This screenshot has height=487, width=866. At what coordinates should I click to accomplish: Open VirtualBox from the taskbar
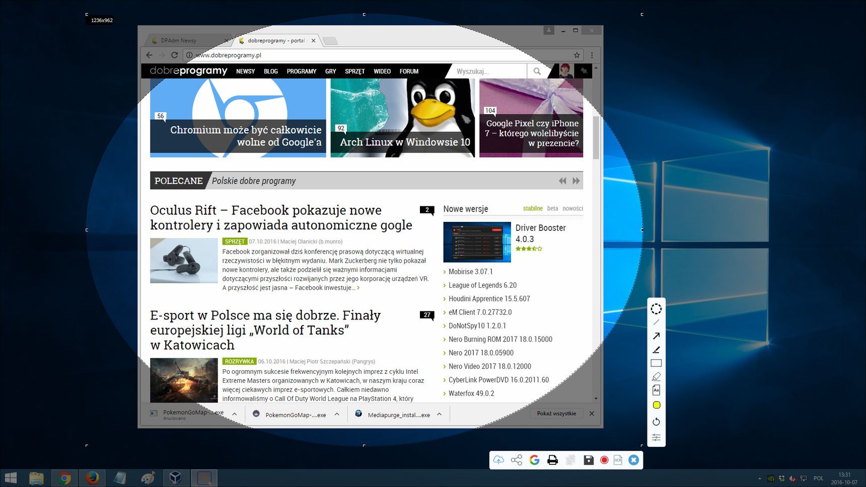click(175, 477)
